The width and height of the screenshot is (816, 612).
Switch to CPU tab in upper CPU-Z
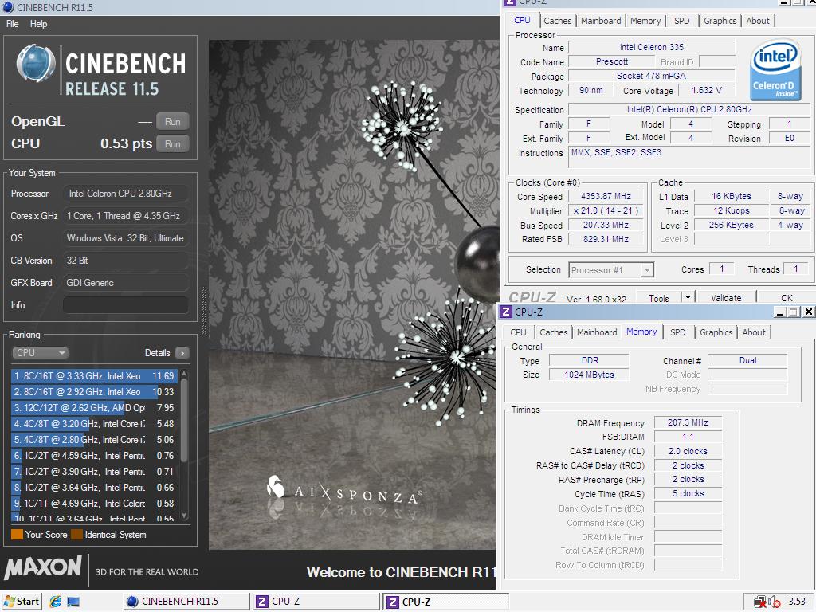click(522, 20)
